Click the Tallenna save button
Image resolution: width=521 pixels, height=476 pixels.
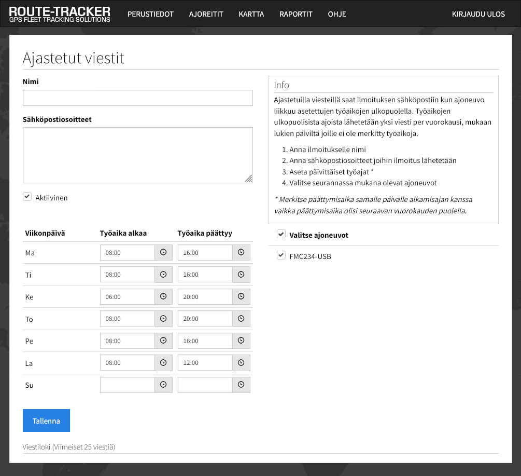pyautogui.click(x=46, y=421)
